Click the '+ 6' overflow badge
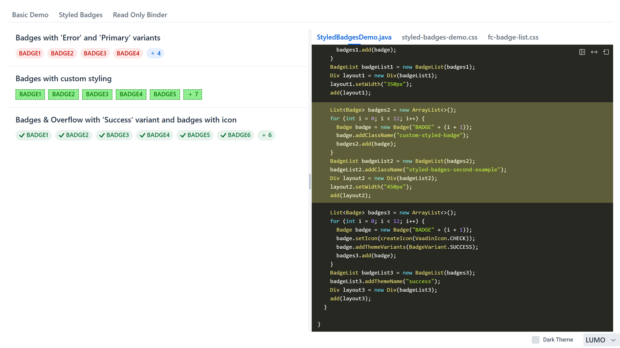 click(x=267, y=135)
